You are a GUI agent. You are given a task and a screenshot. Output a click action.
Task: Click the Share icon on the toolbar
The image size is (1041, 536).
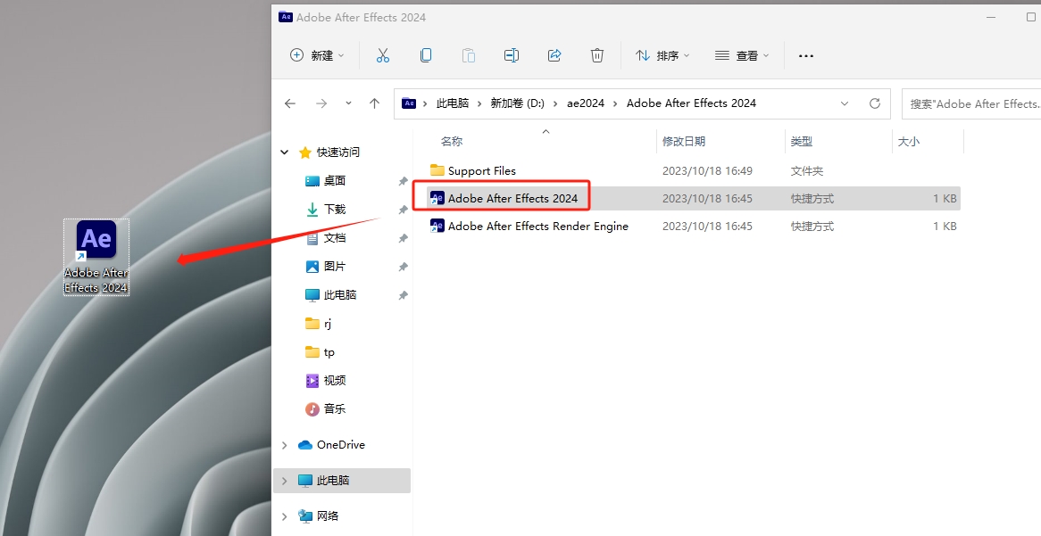pos(554,55)
